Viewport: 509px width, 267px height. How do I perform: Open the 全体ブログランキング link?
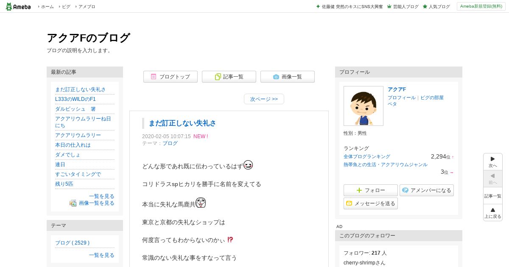[367, 156]
